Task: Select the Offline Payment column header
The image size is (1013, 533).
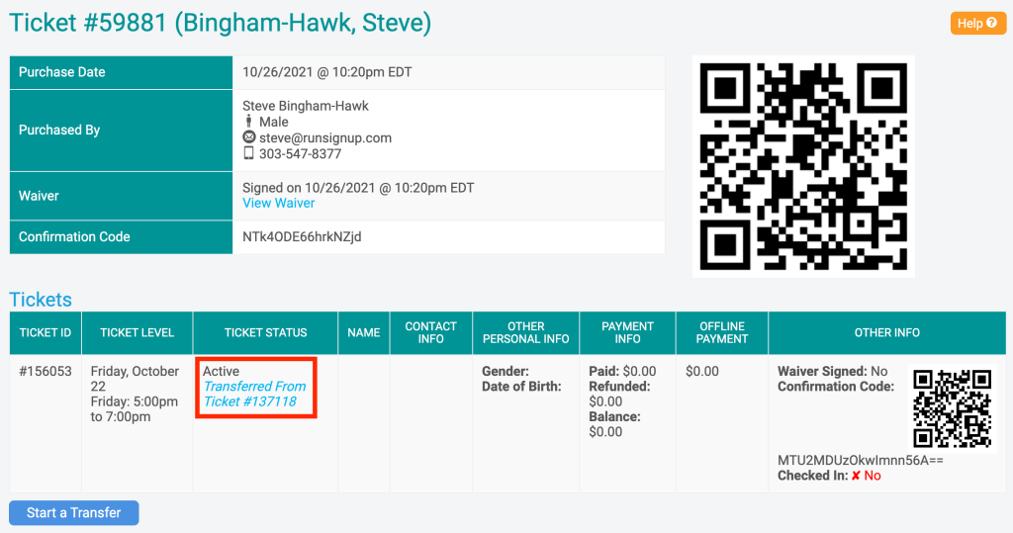Action: point(721,332)
